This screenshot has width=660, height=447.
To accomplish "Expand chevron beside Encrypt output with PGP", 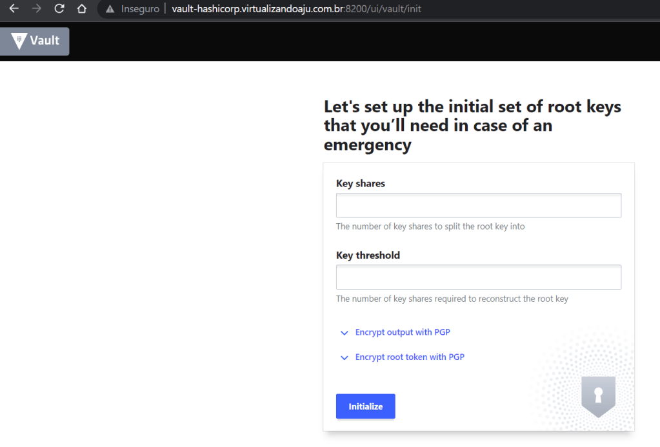I will 344,333.
